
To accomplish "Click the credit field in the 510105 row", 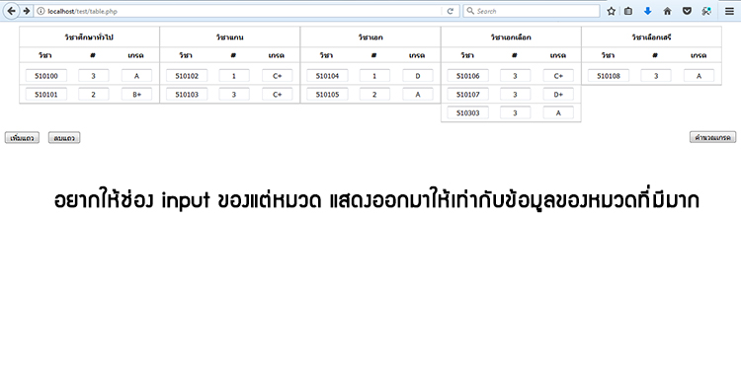I will pyautogui.click(x=374, y=95).
